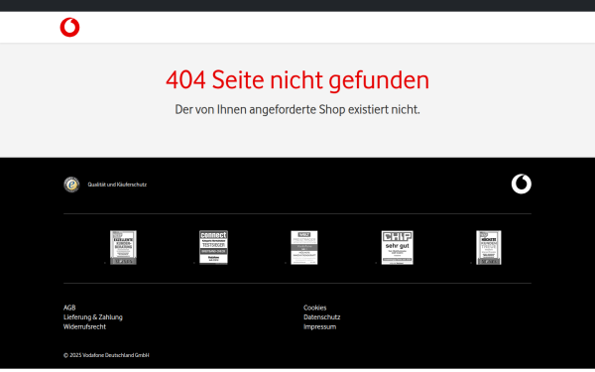Open Lieferung & Zahlung link
Screen dimensions: 595x372
coord(93,317)
